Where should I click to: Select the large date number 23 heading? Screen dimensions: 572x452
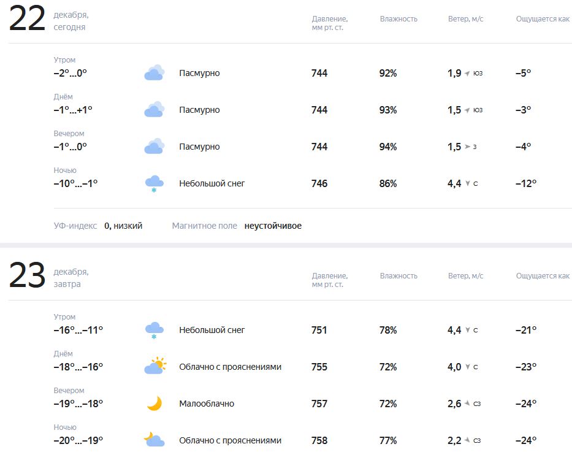tap(27, 275)
